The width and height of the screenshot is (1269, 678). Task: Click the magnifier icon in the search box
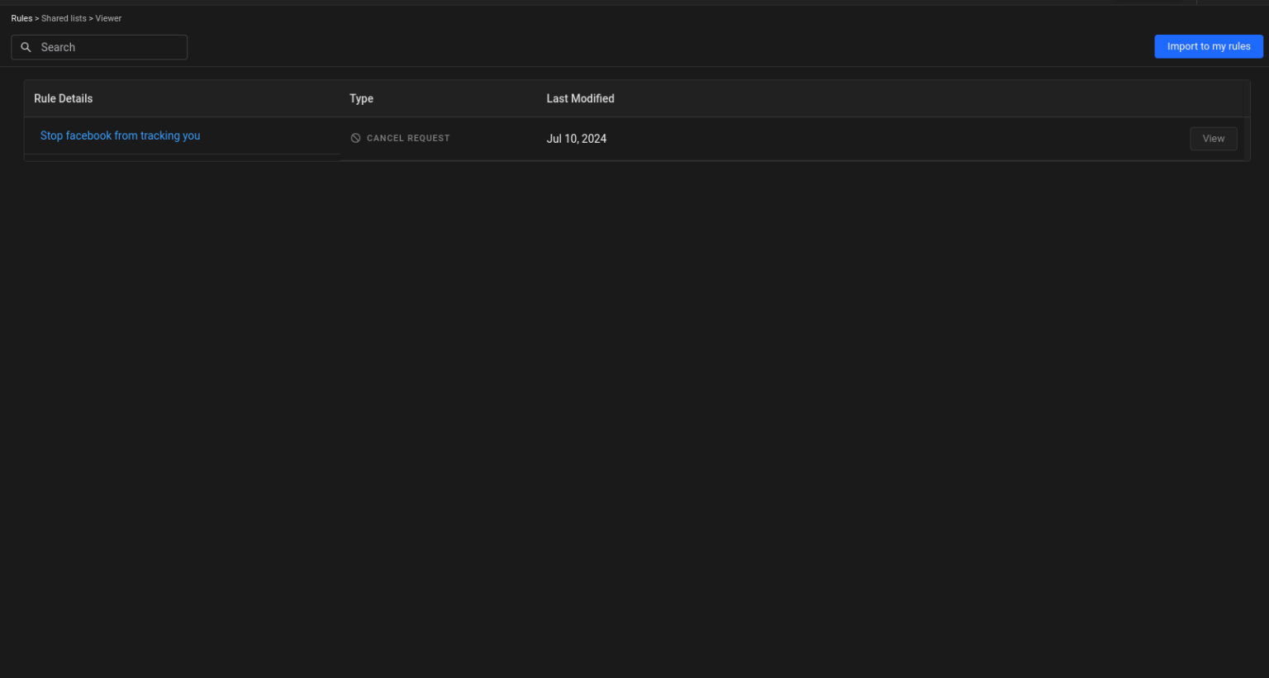pos(26,47)
